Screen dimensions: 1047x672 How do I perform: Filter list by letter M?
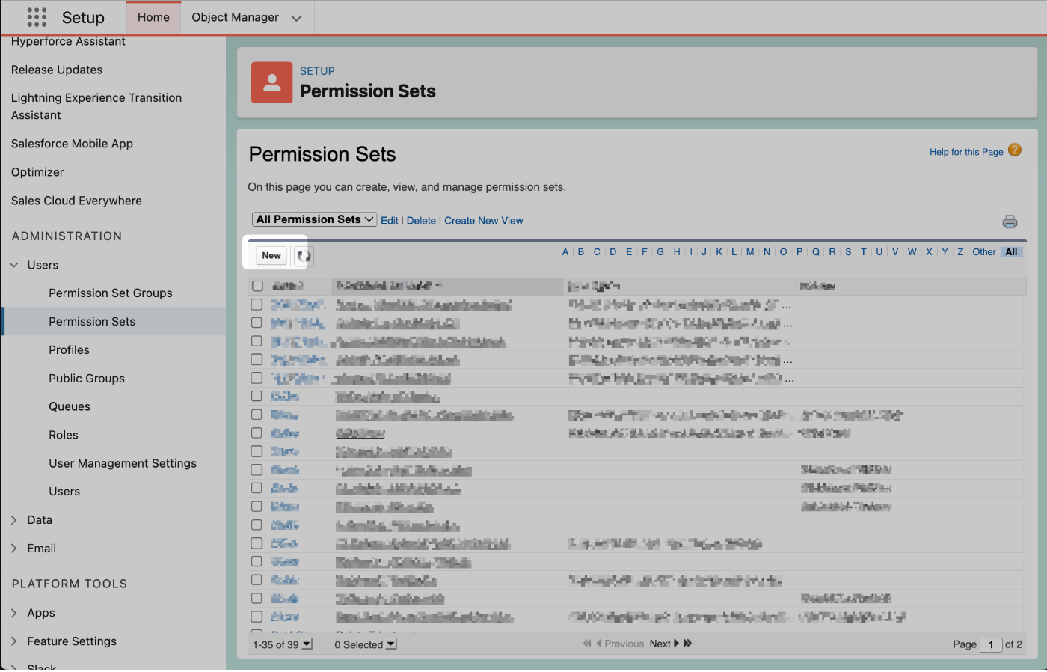[x=750, y=252]
